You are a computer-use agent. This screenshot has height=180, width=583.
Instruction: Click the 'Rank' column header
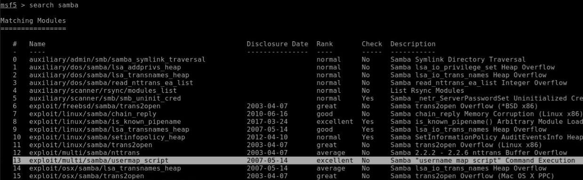point(325,44)
